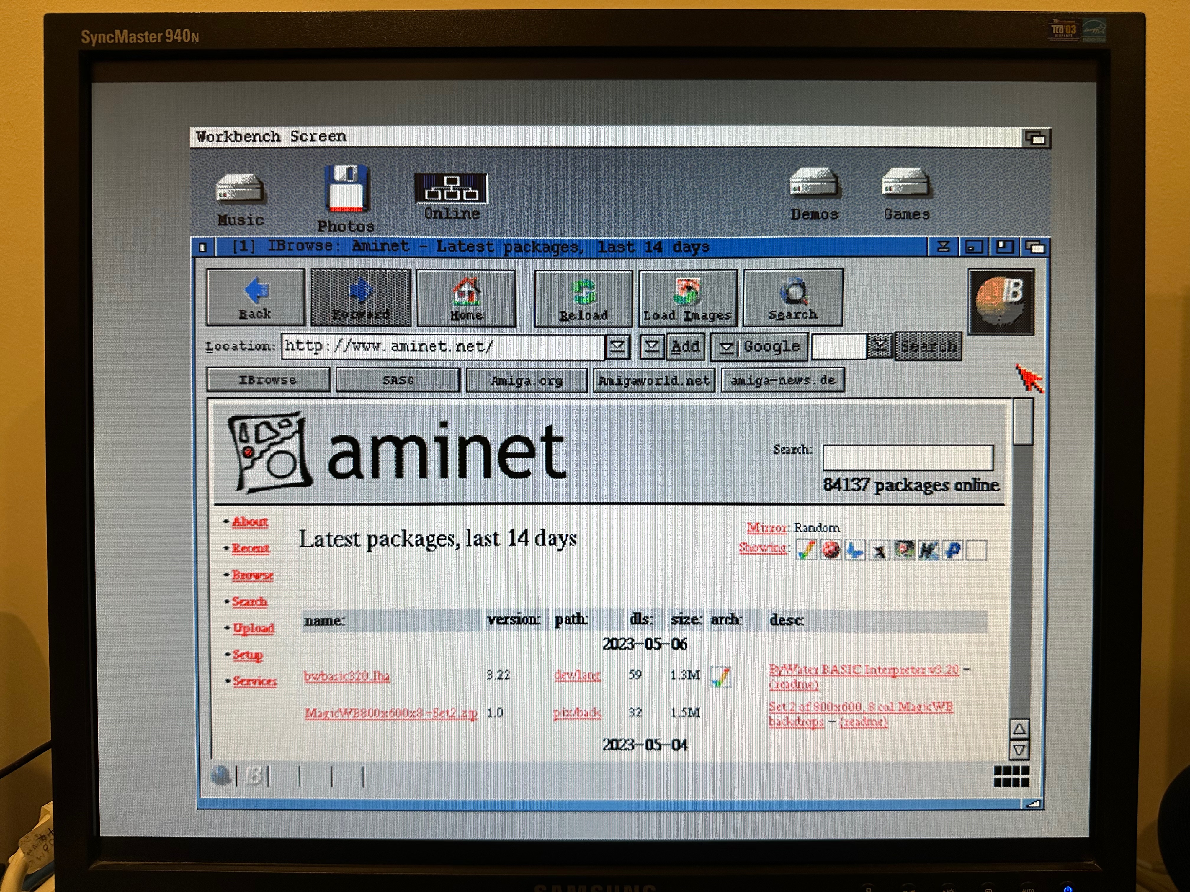This screenshot has height=892, width=1190.
Task: Open the Setup link in sidebar
Action: coord(247,654)
